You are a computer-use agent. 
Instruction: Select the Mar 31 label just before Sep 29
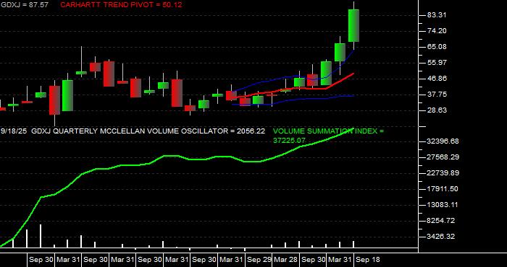coord(231,260)
